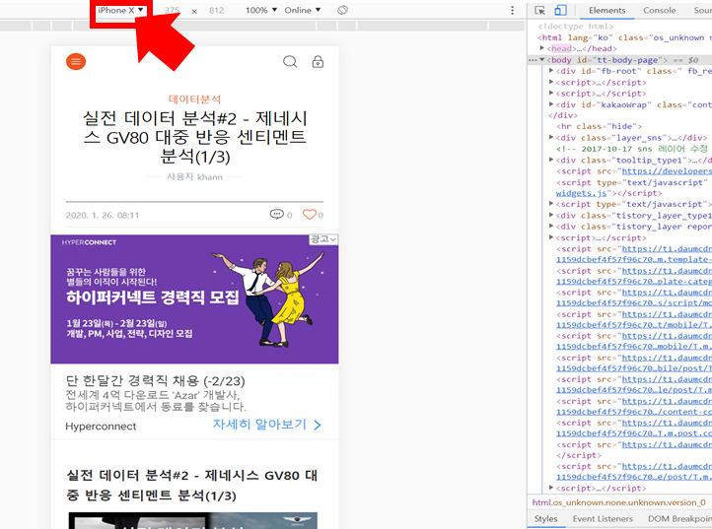This screenshot has height=529, width=712.
Task: Switch to the Console tab
Action: point(660,10)
